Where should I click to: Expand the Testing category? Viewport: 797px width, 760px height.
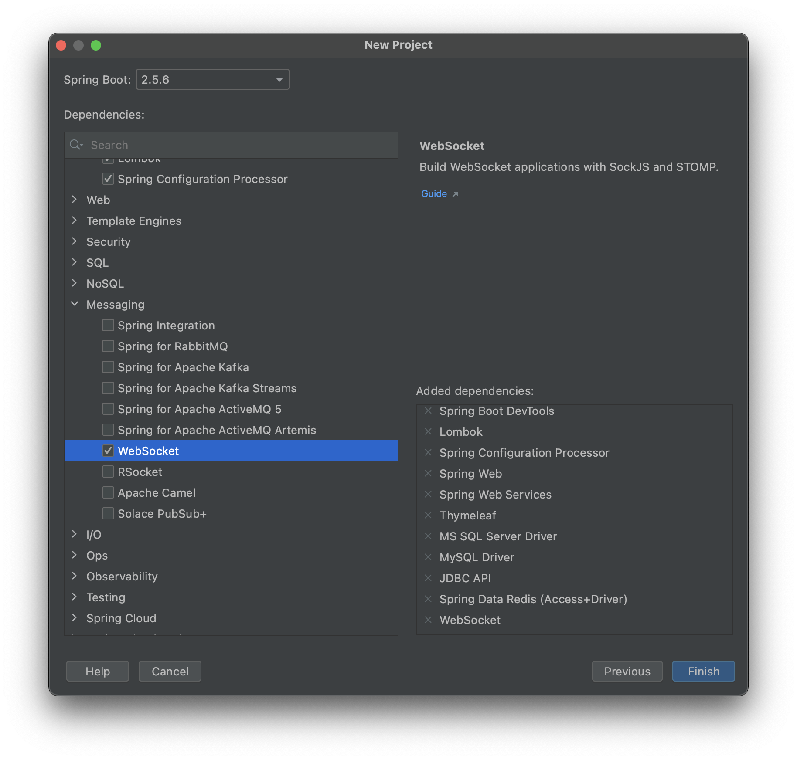[75, 597]
